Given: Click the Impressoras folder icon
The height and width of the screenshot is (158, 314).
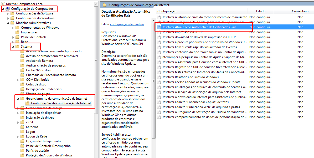Looking at the screenshot, I should click(18, 32).
